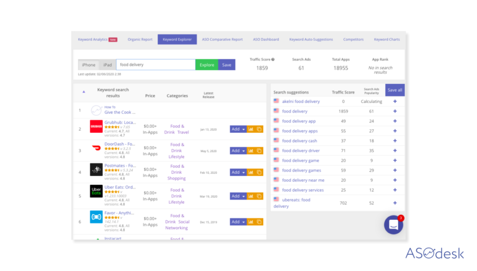Add 'akelni food delivery' with plus icon
This screenshot has height=271, width=477.
point(395,102)
